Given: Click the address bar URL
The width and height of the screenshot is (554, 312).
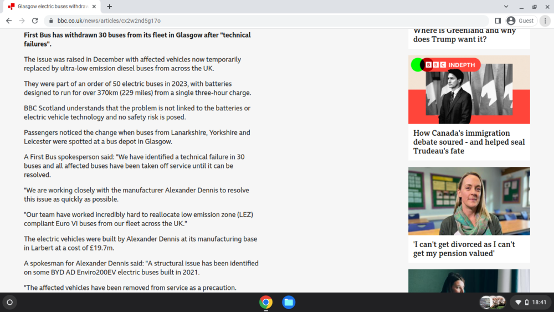Looking at the screenshot, I should pyautogui.click(x=109, y=21).
